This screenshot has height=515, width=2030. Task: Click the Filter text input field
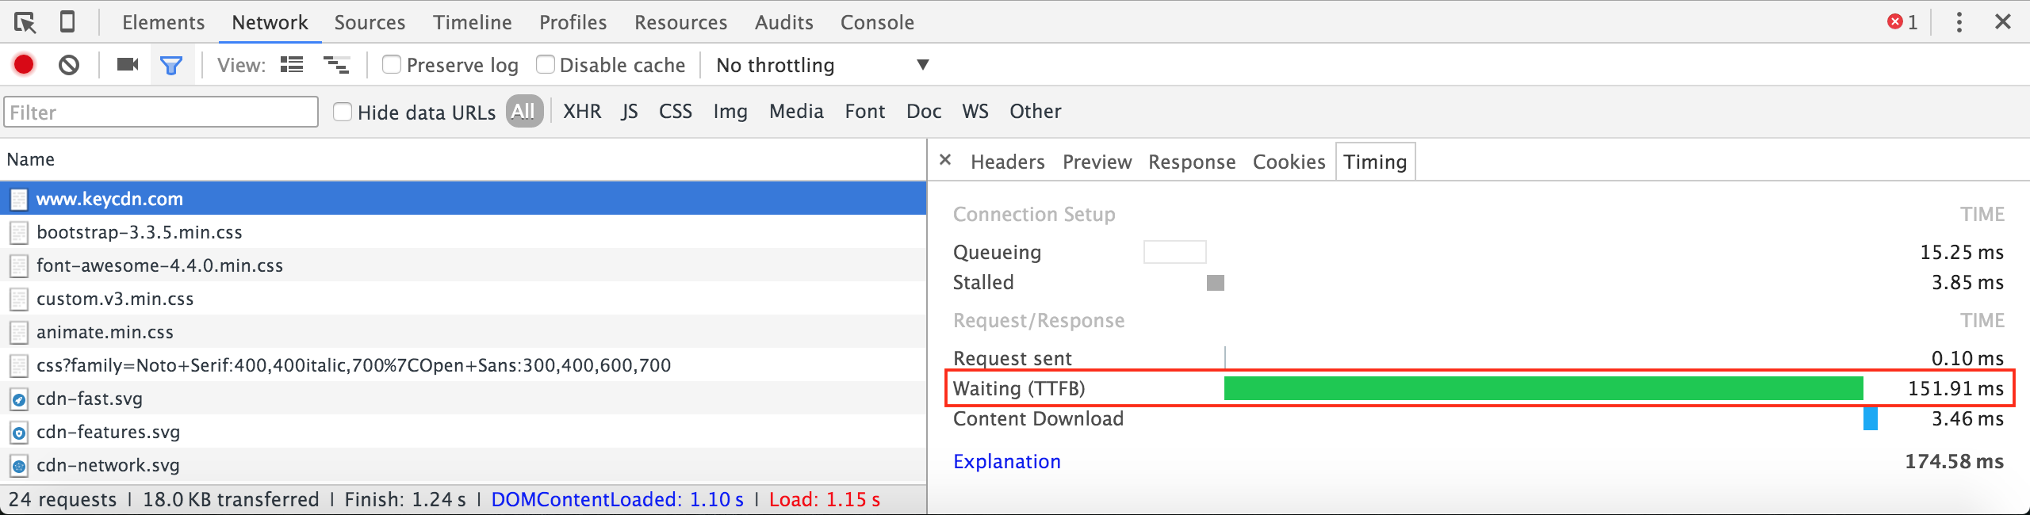[161, 112]
